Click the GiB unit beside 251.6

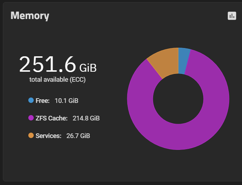point(88,68)
